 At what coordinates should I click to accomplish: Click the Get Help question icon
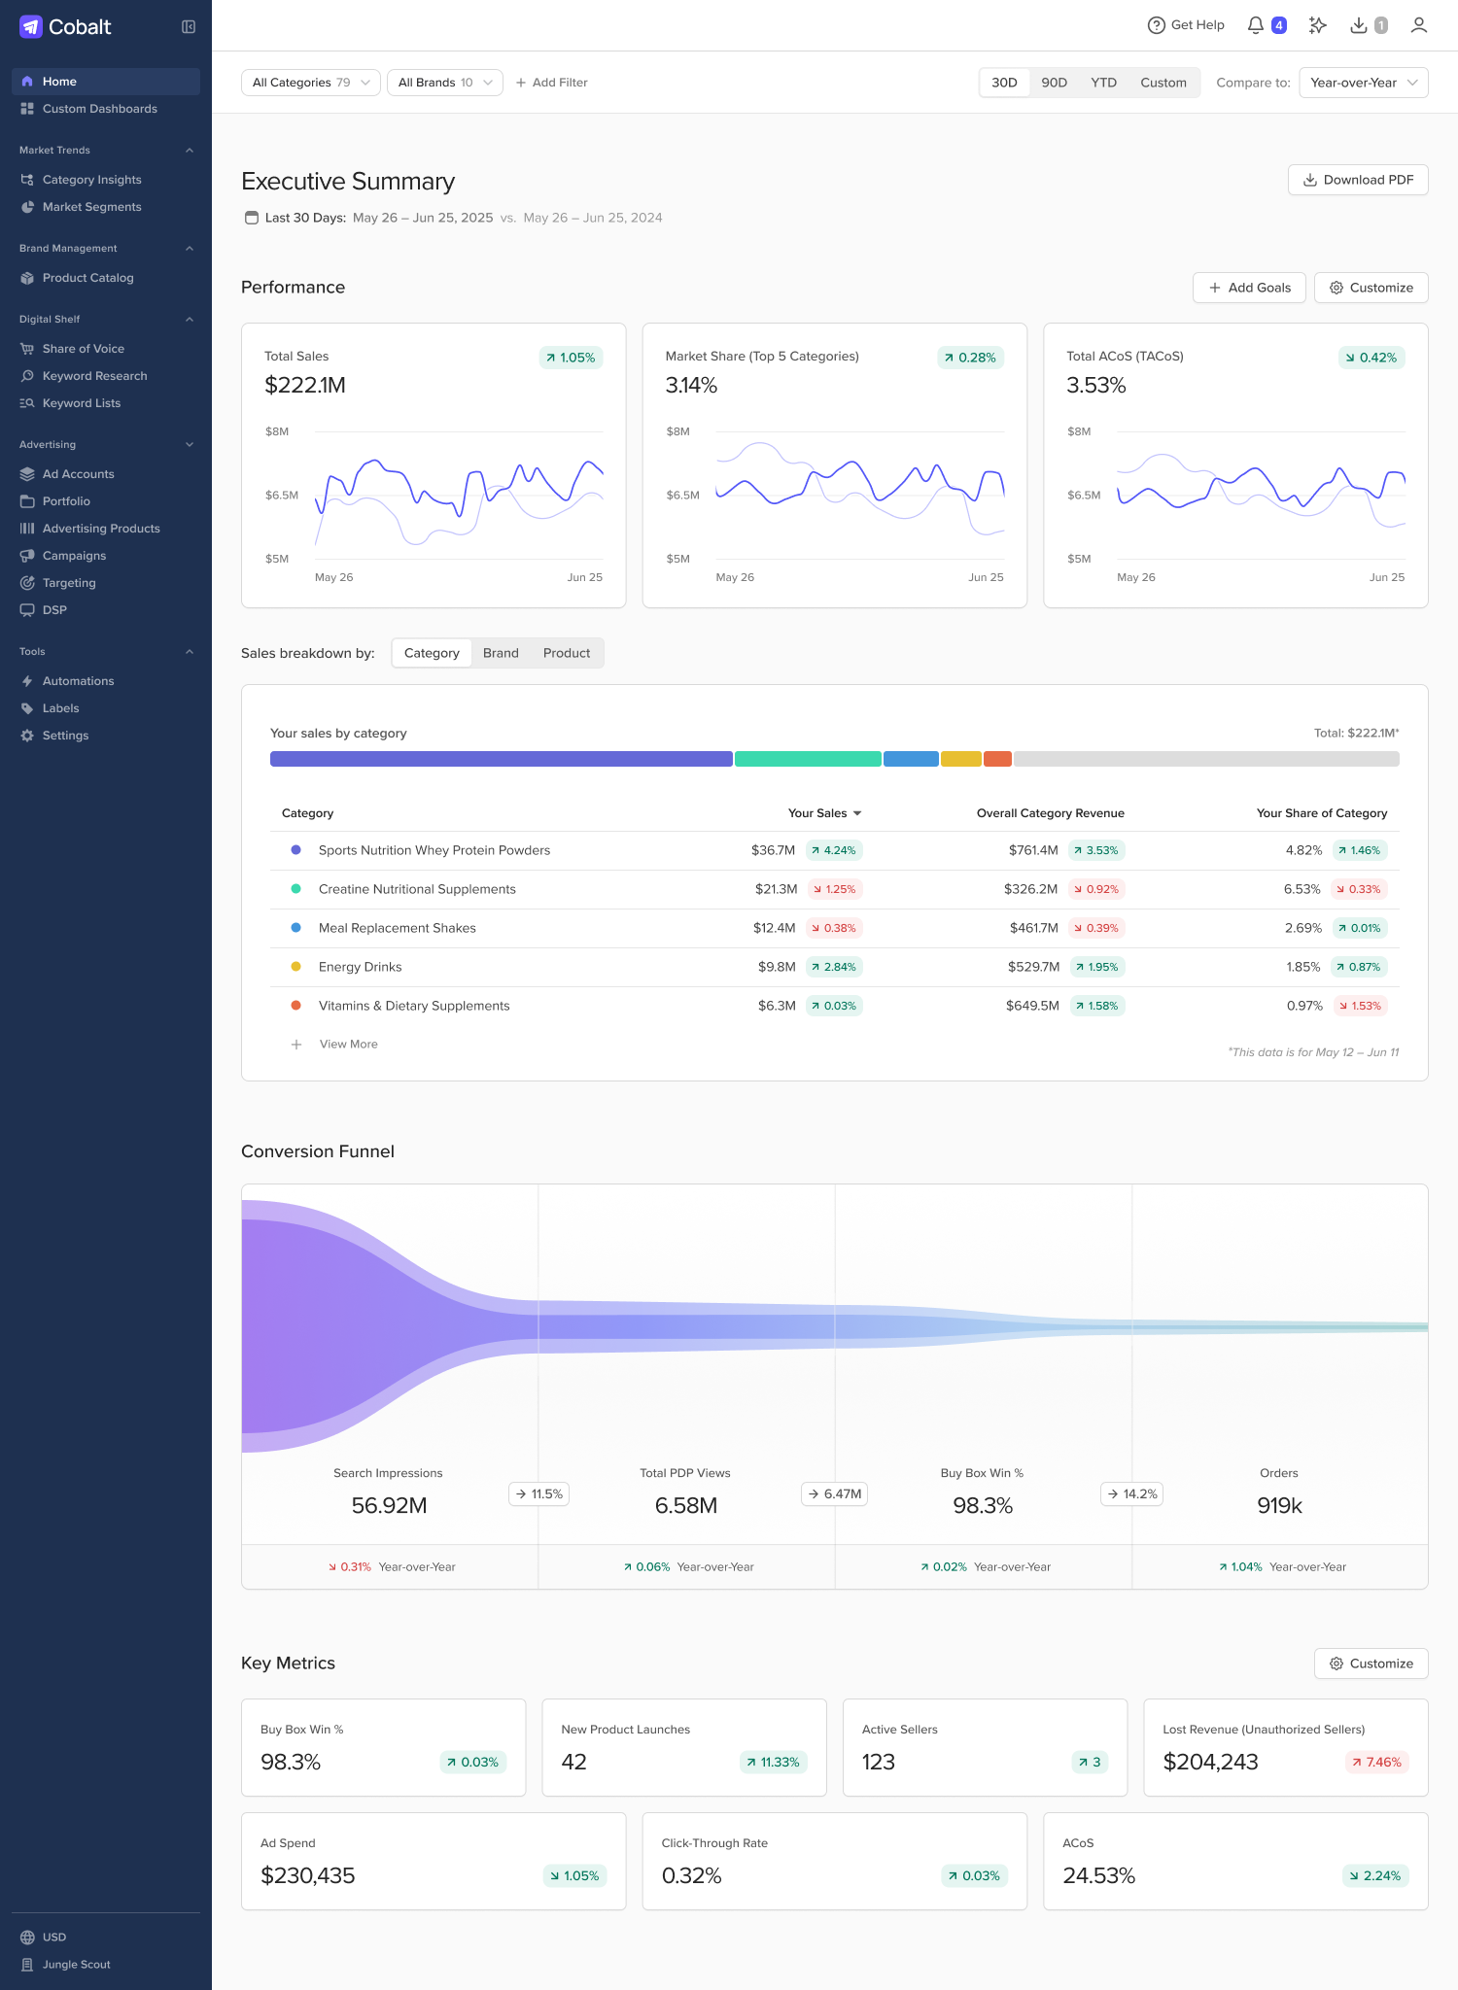coord(1157,25)
